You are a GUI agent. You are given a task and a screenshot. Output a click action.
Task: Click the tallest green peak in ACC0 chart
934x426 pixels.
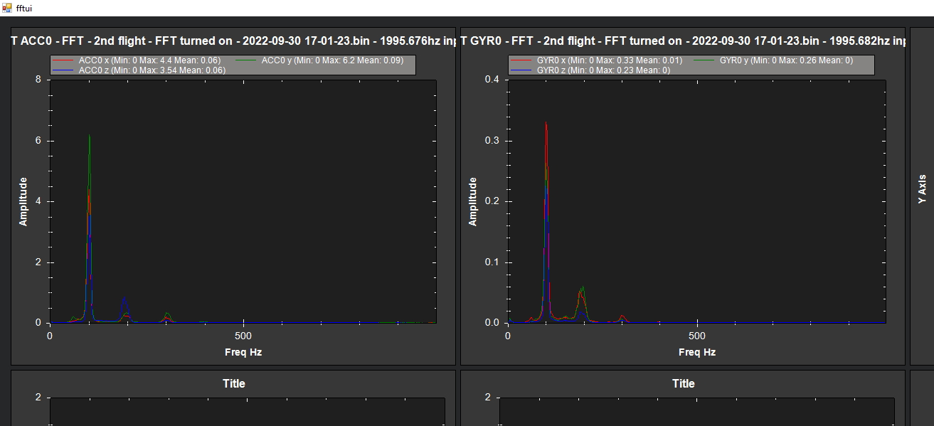point(90,137)
